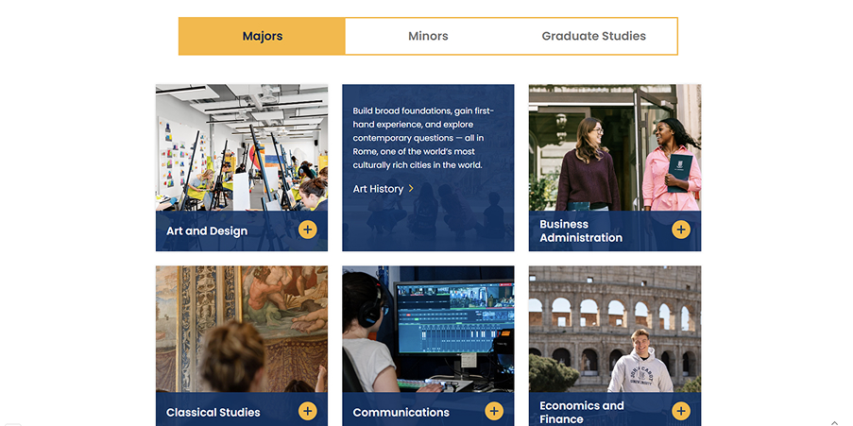Click the Communications card title
The image size is (853, 426).
(x=401, y=413)
